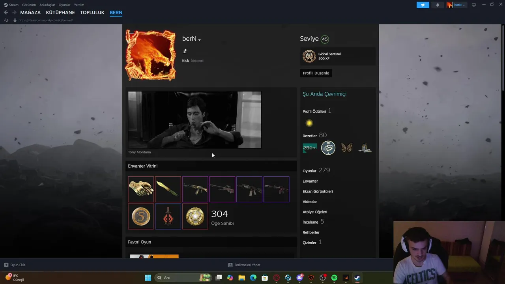The height and width of the screenshot is (284, 505).
Task: Click the Steam announcements megaphone button
Action: [x=423, y=5]
